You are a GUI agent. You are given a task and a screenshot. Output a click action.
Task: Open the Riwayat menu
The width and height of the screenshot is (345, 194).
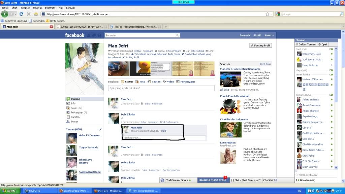click(37, 8)
